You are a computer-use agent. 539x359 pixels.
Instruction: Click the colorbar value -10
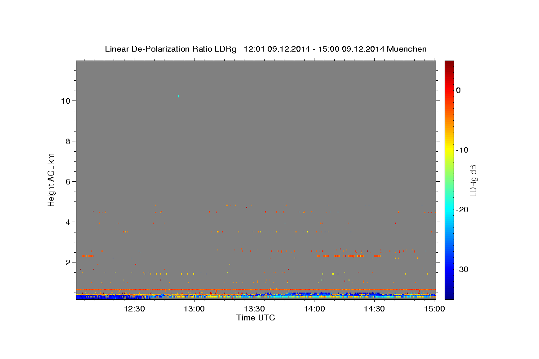point(463,150)
